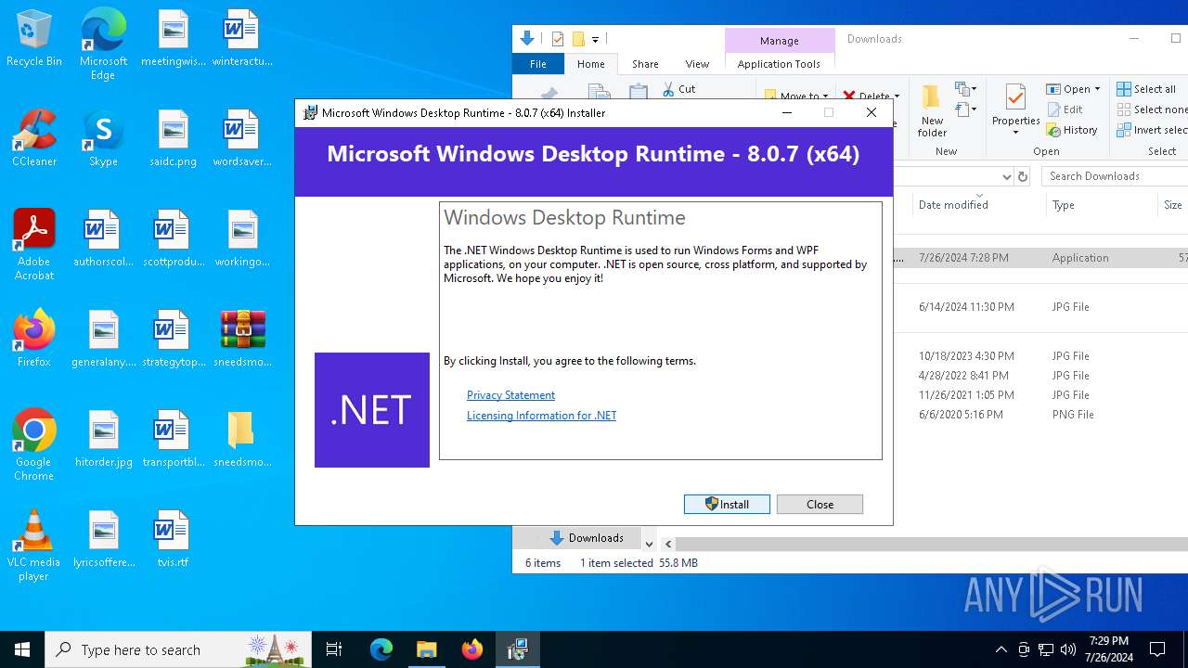Open the Application Tools ribbon tab
Viewport: 1188px width, 668px height.
click(x=779, y=64)
